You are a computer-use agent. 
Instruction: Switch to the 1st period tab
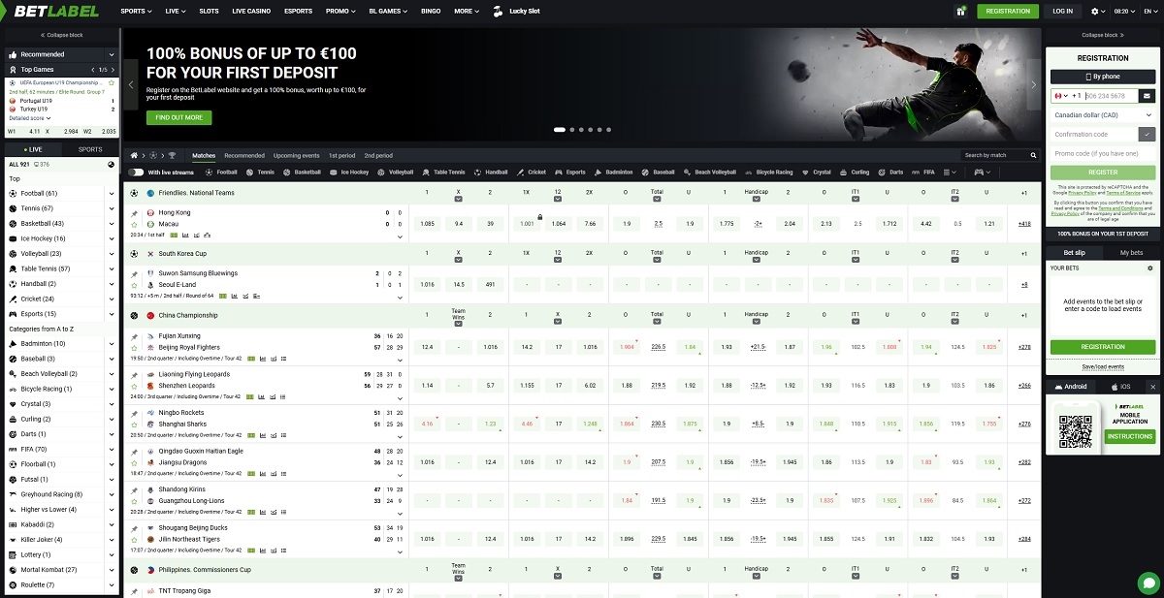(x=341, y=155)
